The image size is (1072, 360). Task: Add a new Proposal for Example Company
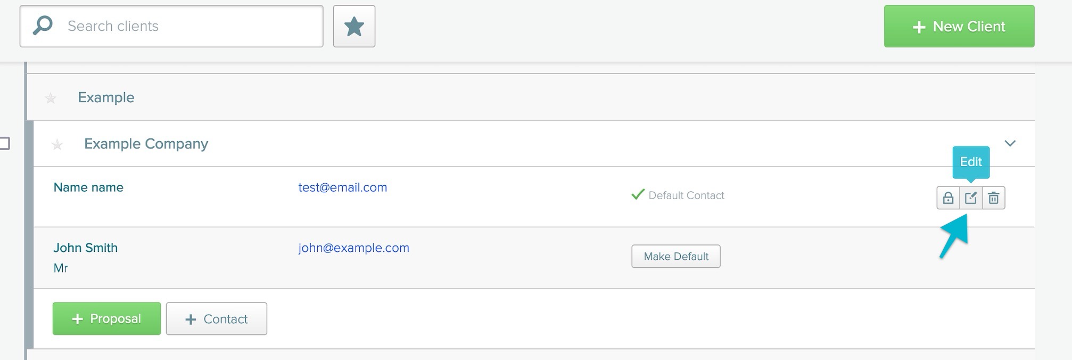point(106,318)
